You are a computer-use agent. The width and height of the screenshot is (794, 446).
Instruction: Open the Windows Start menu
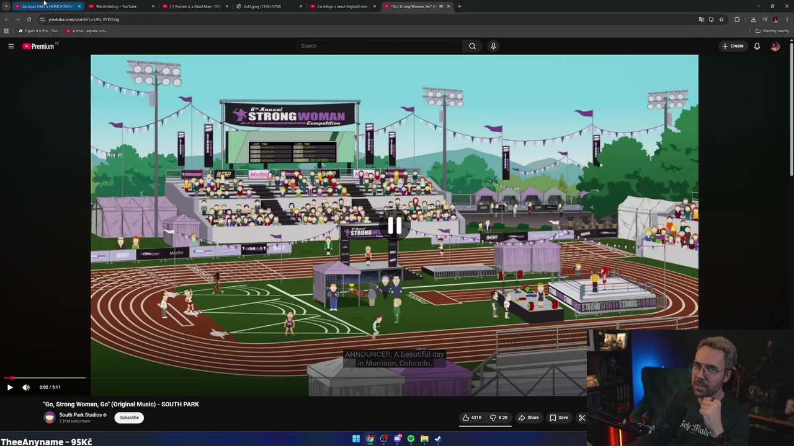[x=356, y=439]
